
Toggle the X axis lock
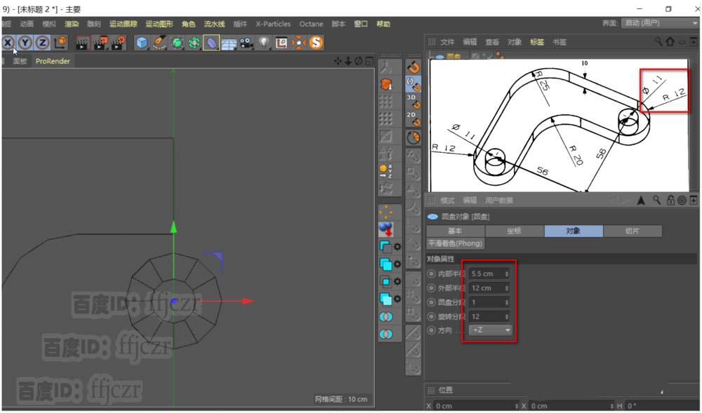click(x=8, y=43)
